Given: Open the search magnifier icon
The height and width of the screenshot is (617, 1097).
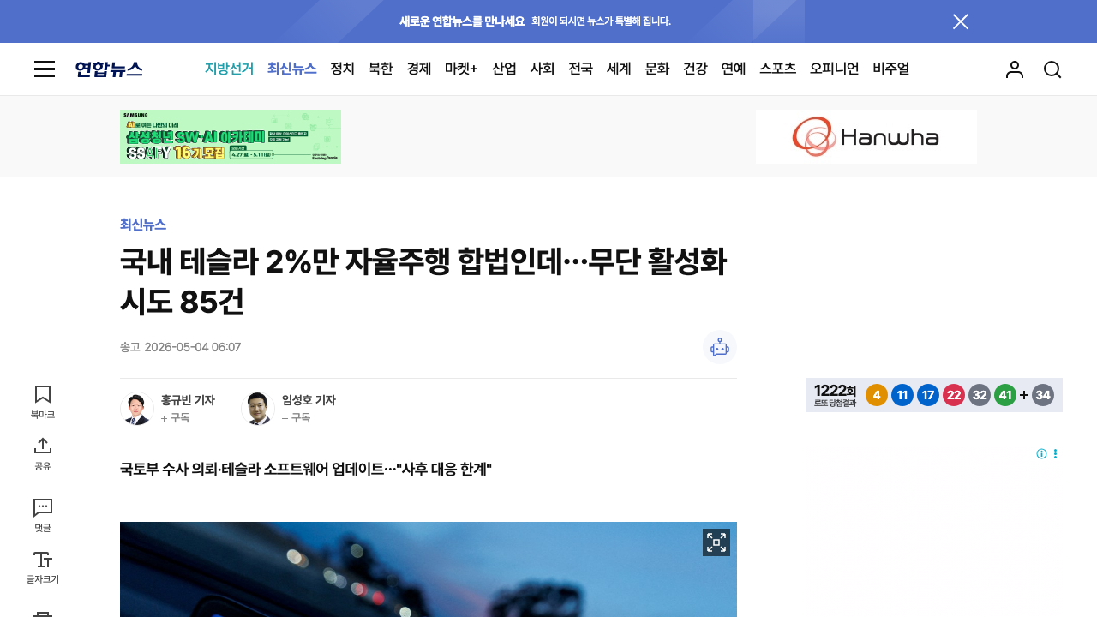Looking at the screenshot, I should 1052,69.
